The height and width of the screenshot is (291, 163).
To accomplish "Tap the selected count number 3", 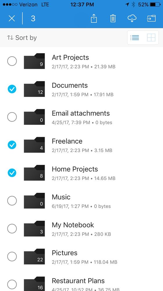I will (33, 19).
